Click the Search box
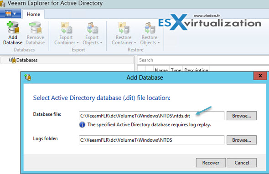 point(203,60)
